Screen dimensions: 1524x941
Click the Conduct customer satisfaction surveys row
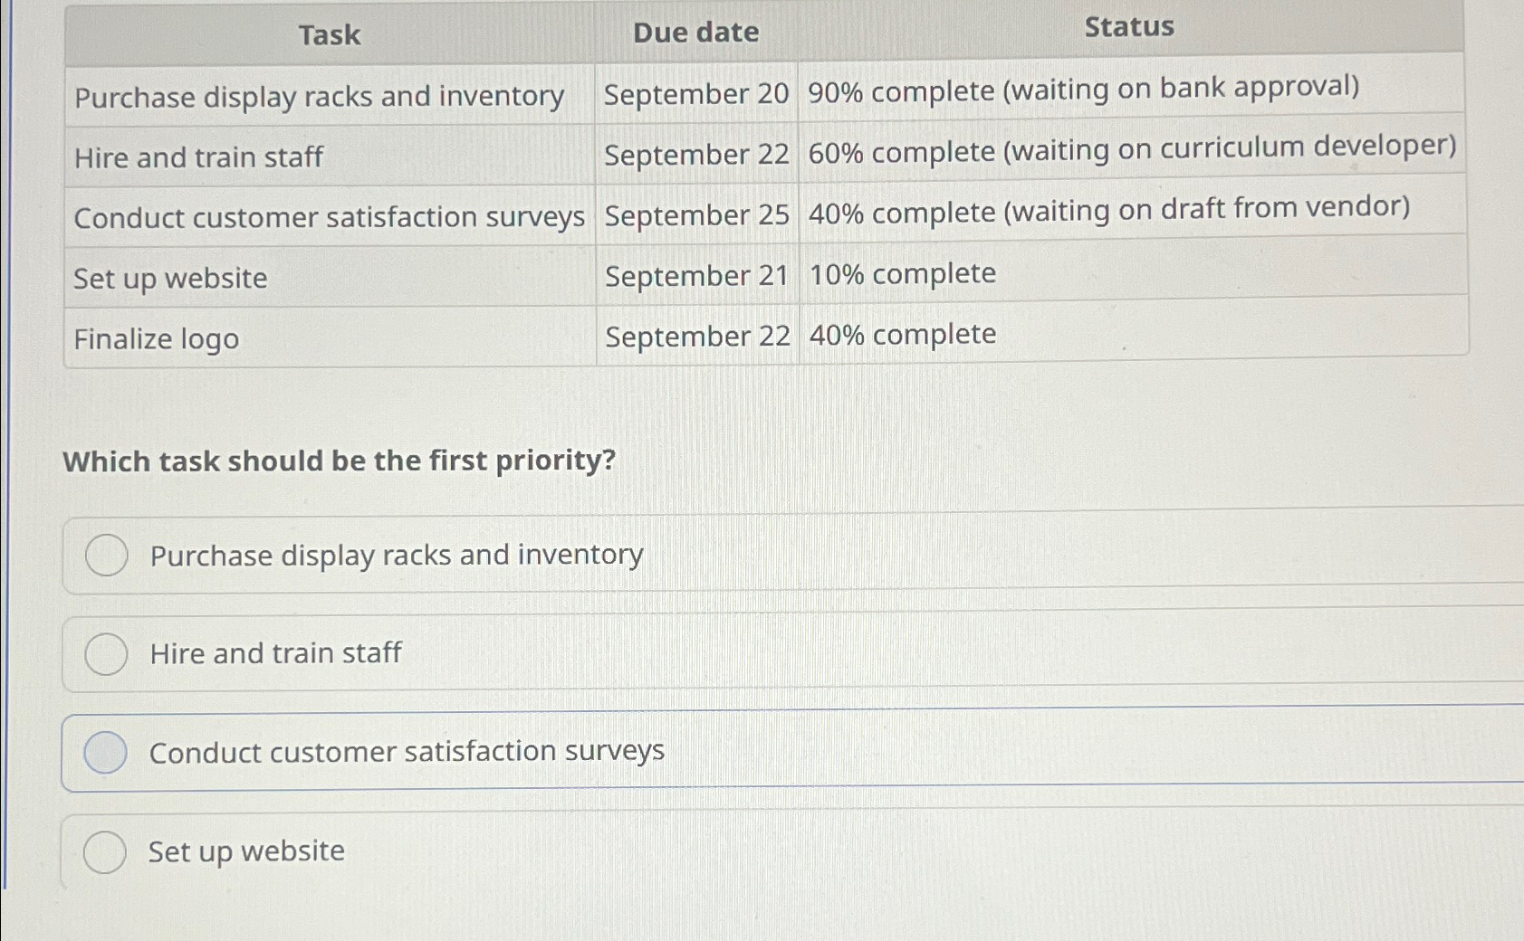click(x=326, y=216)
